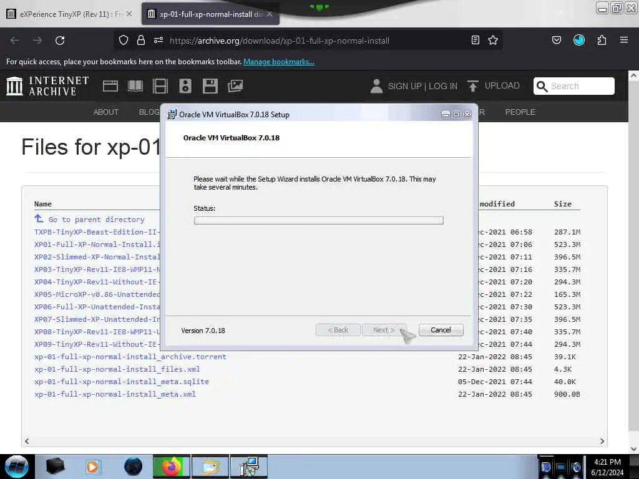The height and width of the screenshot is (479, 639).
Task: Open site permissions icon in address bar
Action: point(159,40)
